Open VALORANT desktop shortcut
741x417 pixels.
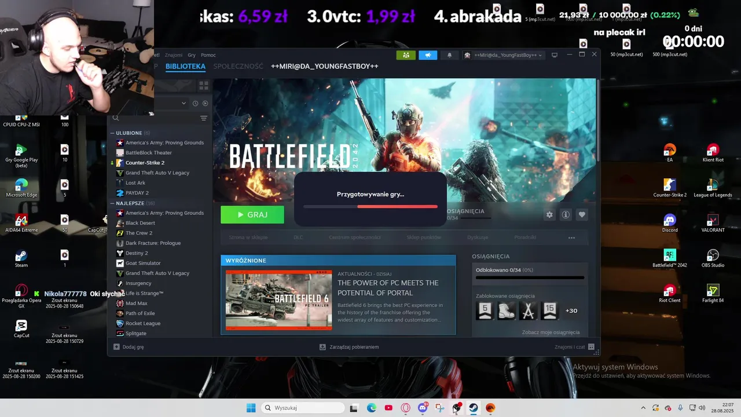click(x=713, y=223)
